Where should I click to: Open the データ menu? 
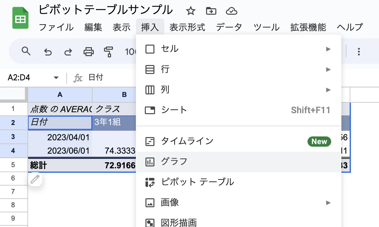point(229,27)
